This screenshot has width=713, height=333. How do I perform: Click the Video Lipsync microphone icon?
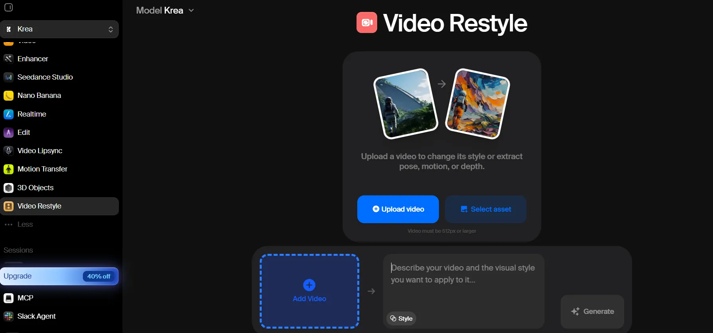pyautogui.click(x=8, y=151)
